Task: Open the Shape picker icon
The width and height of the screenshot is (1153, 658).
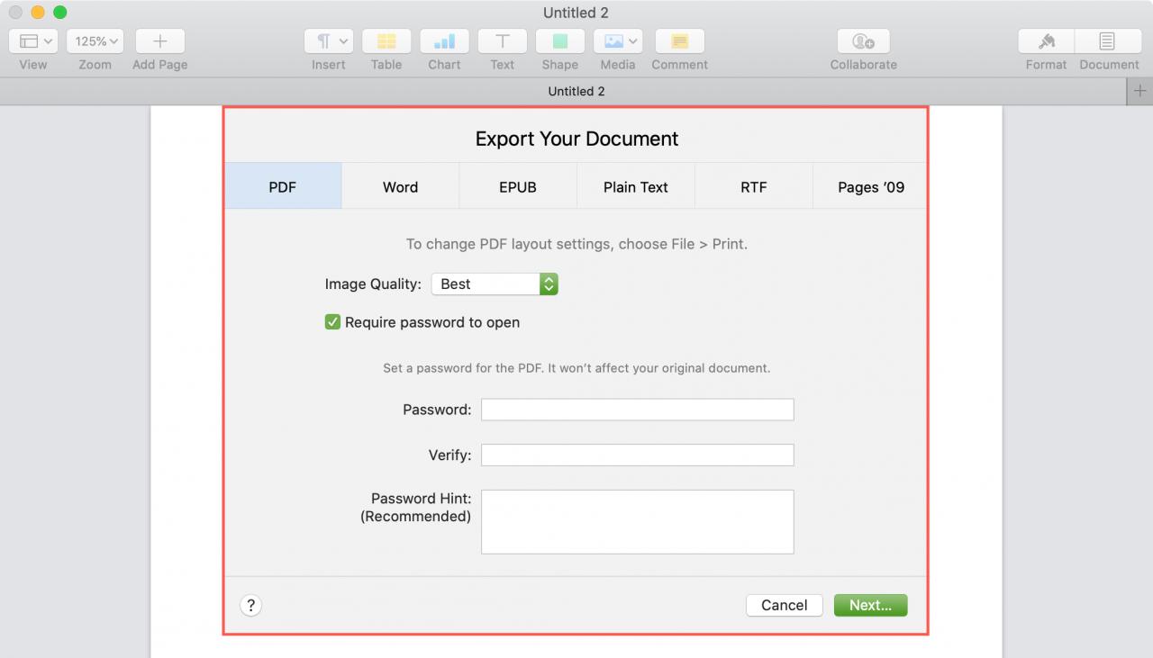Action: tap(559, 41)
